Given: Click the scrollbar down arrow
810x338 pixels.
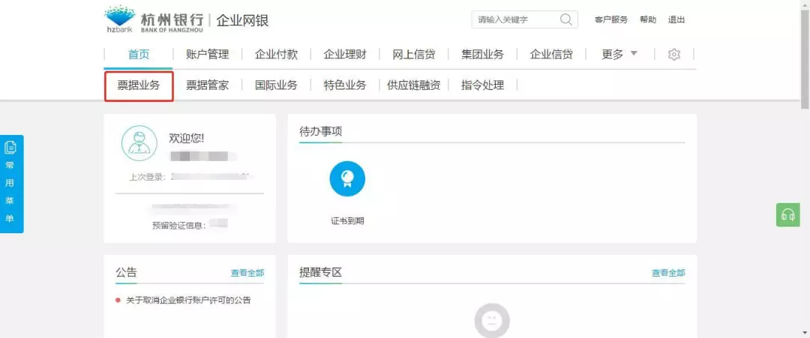Looking at the screenshot, I should coord(805,333).
